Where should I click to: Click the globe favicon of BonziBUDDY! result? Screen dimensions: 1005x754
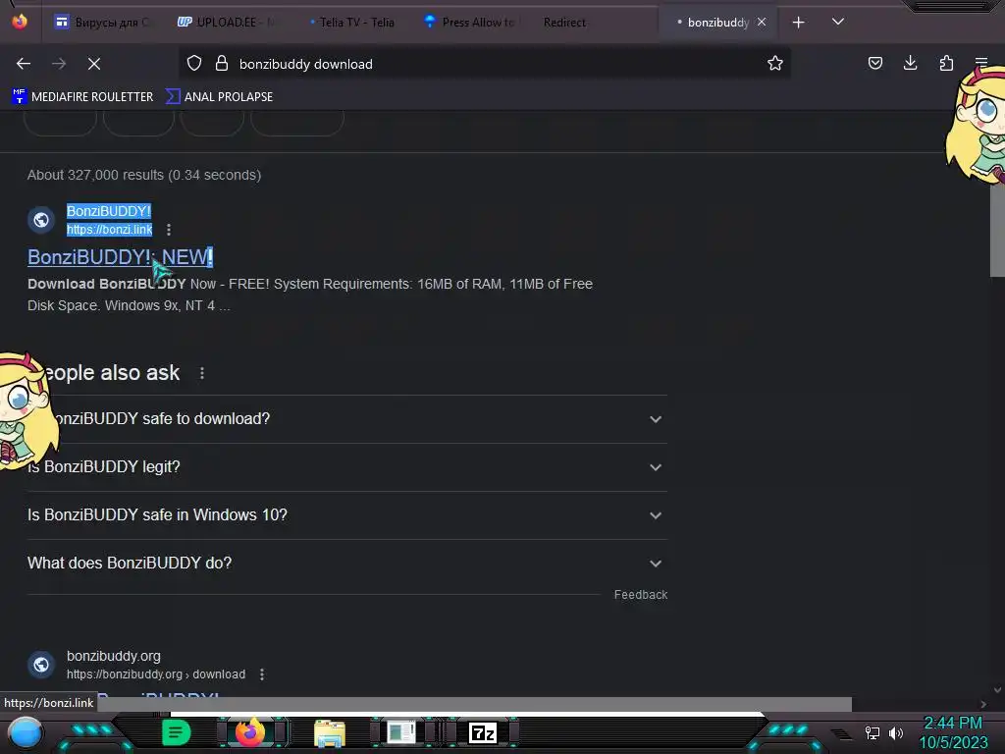[41, 220]
